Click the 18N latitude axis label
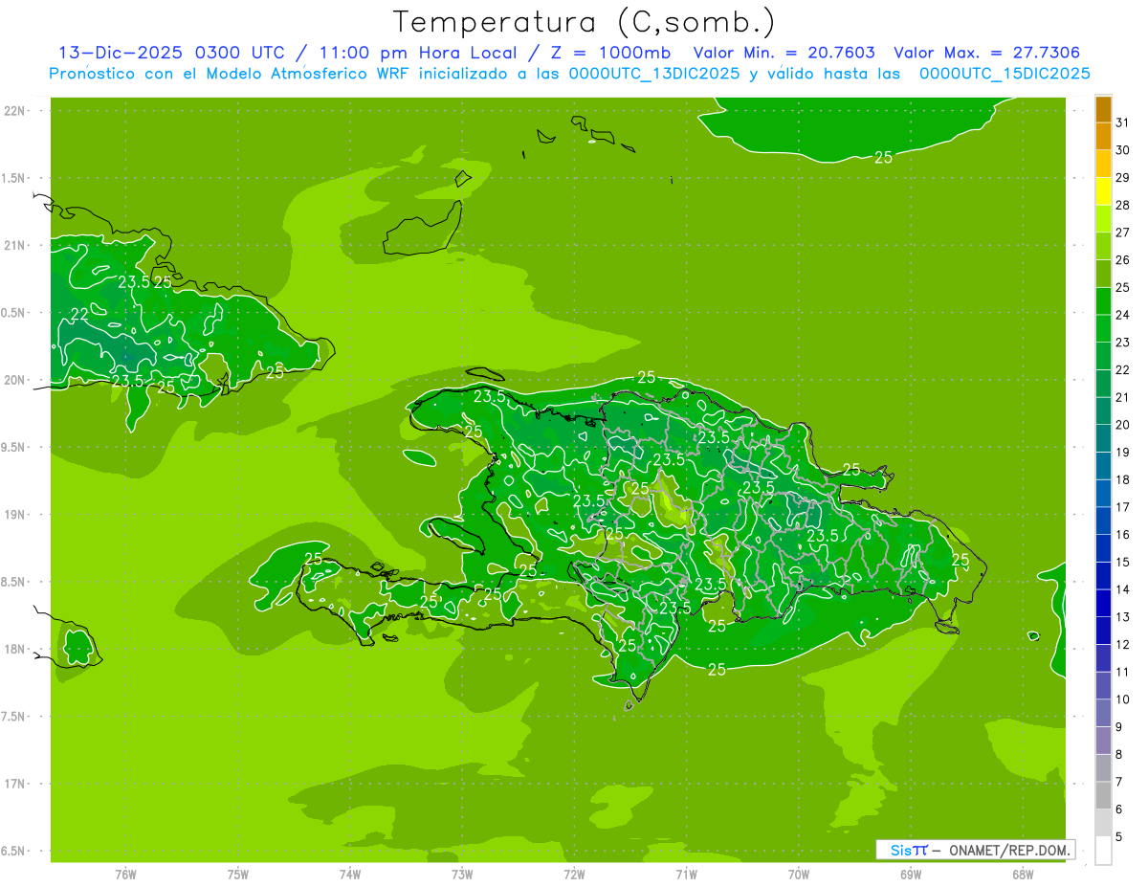Screen dimensions: 1148x887 click(15, 649)
